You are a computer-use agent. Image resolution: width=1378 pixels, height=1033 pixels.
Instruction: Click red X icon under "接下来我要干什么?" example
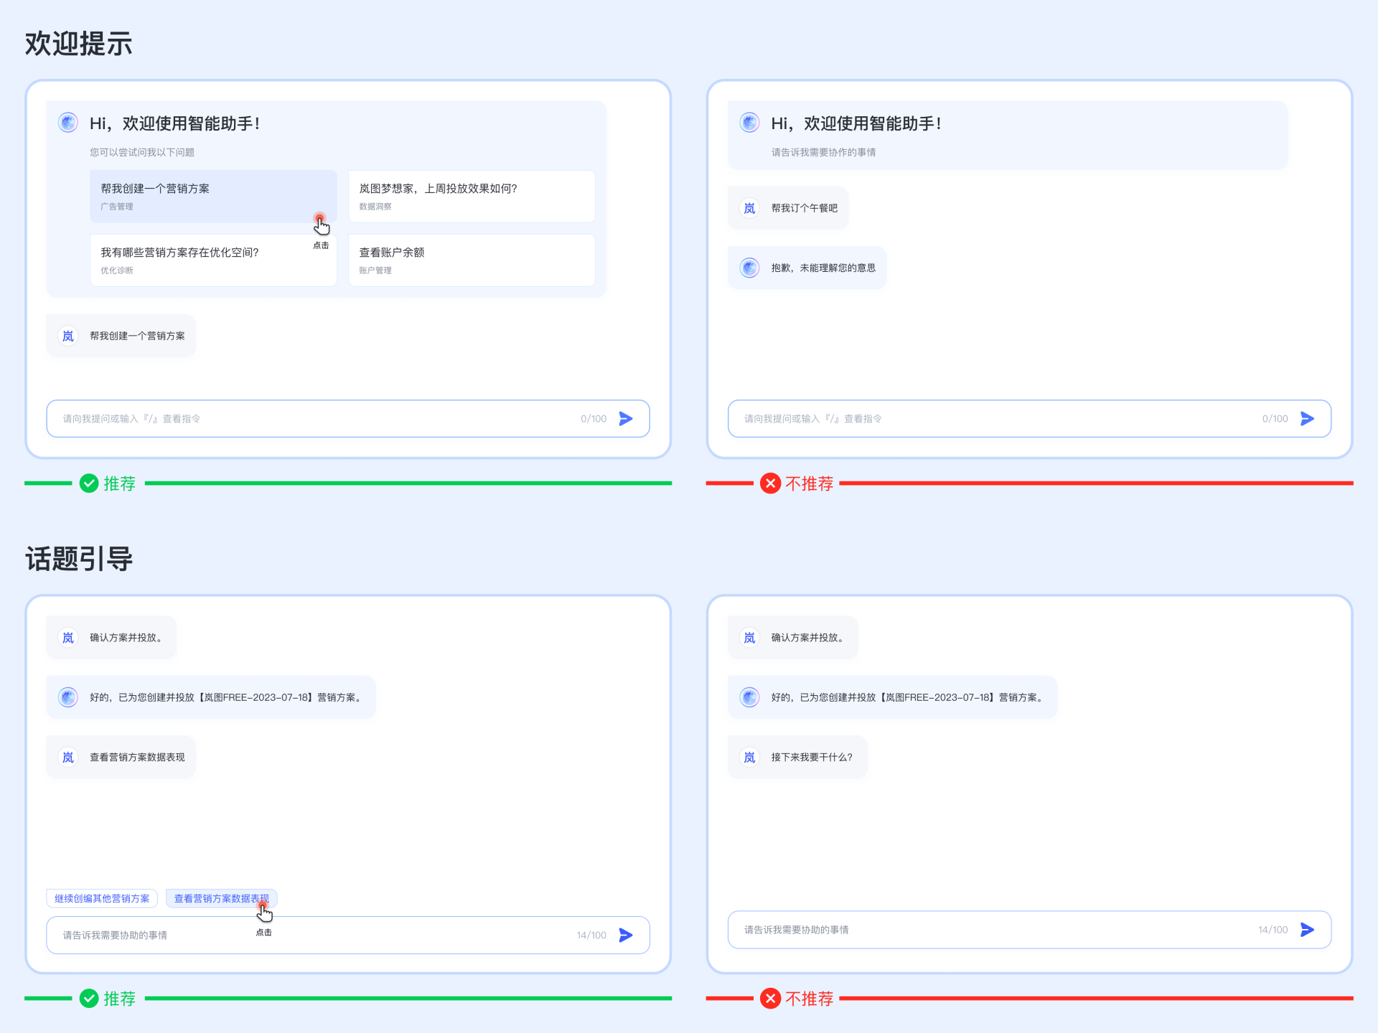tap(770, 999)
